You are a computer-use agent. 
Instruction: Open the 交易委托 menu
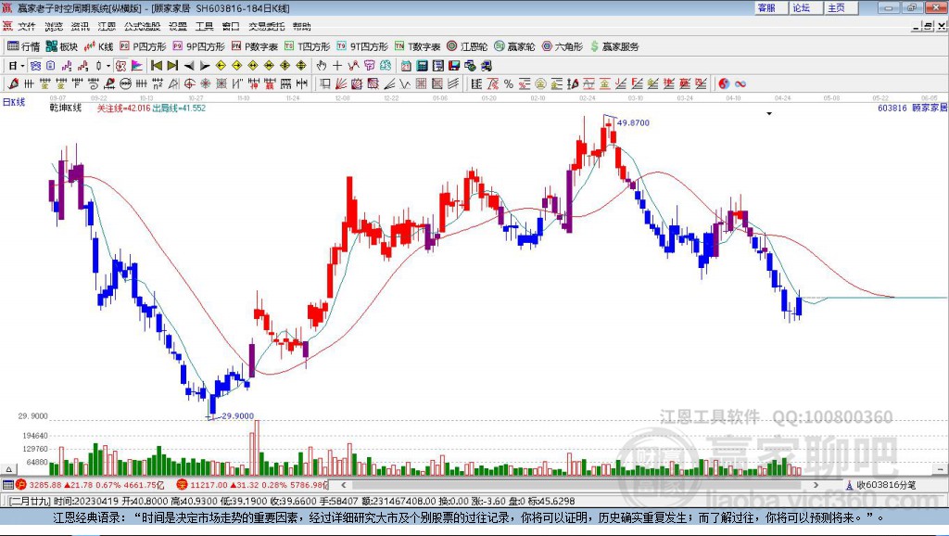click(x=266, y=26)
